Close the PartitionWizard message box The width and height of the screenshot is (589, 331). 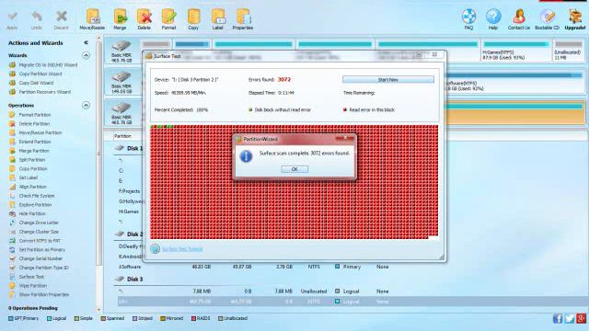point(345,138)
